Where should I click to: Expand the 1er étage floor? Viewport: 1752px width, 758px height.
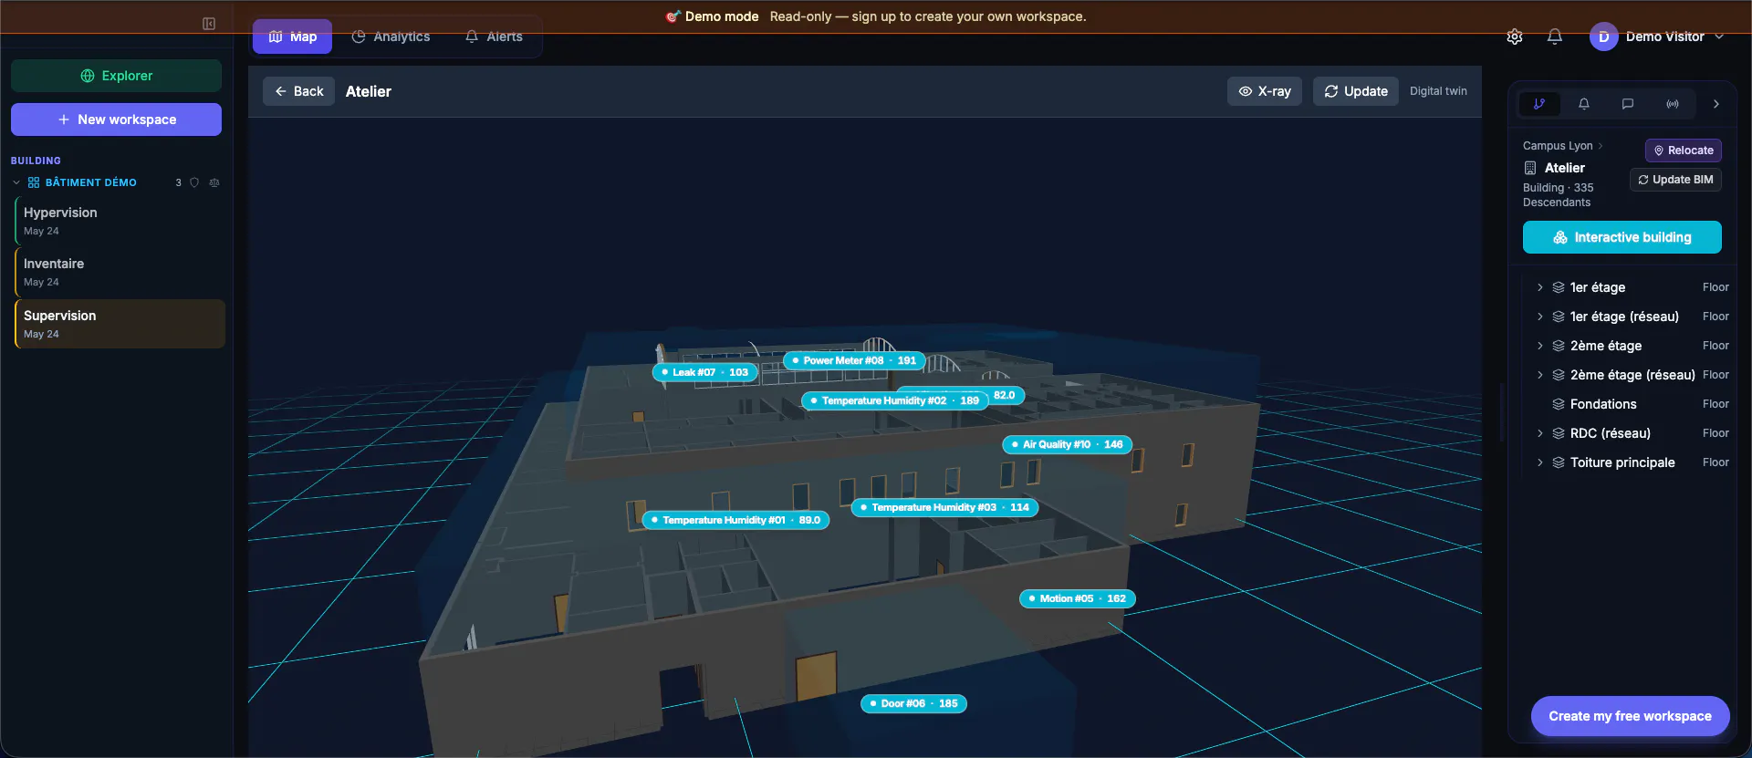coord(1540,287)
